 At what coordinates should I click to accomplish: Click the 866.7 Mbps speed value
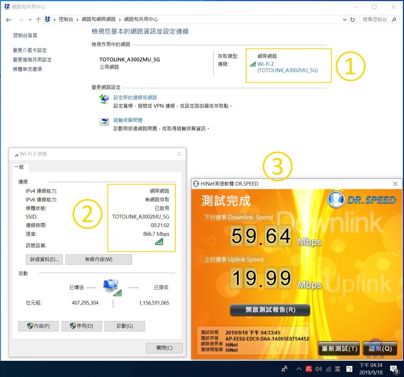pos(156,234)
